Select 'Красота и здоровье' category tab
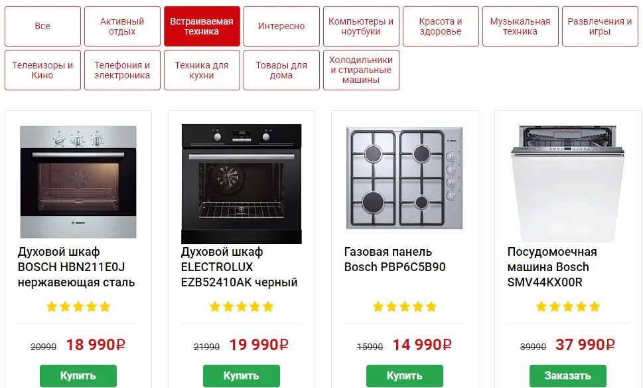This screenshot has height=388, width=643. pyautogui.click(x=441, y=27)
